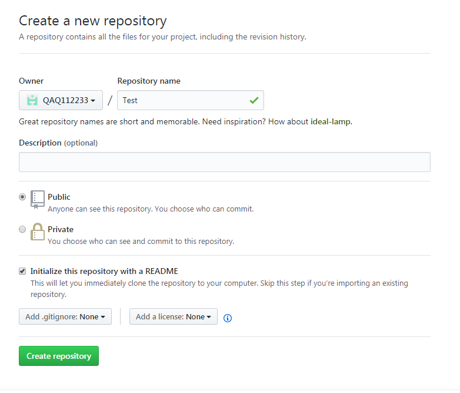
Task: Click the bold Public label text
Action: (x=59, y=197)
